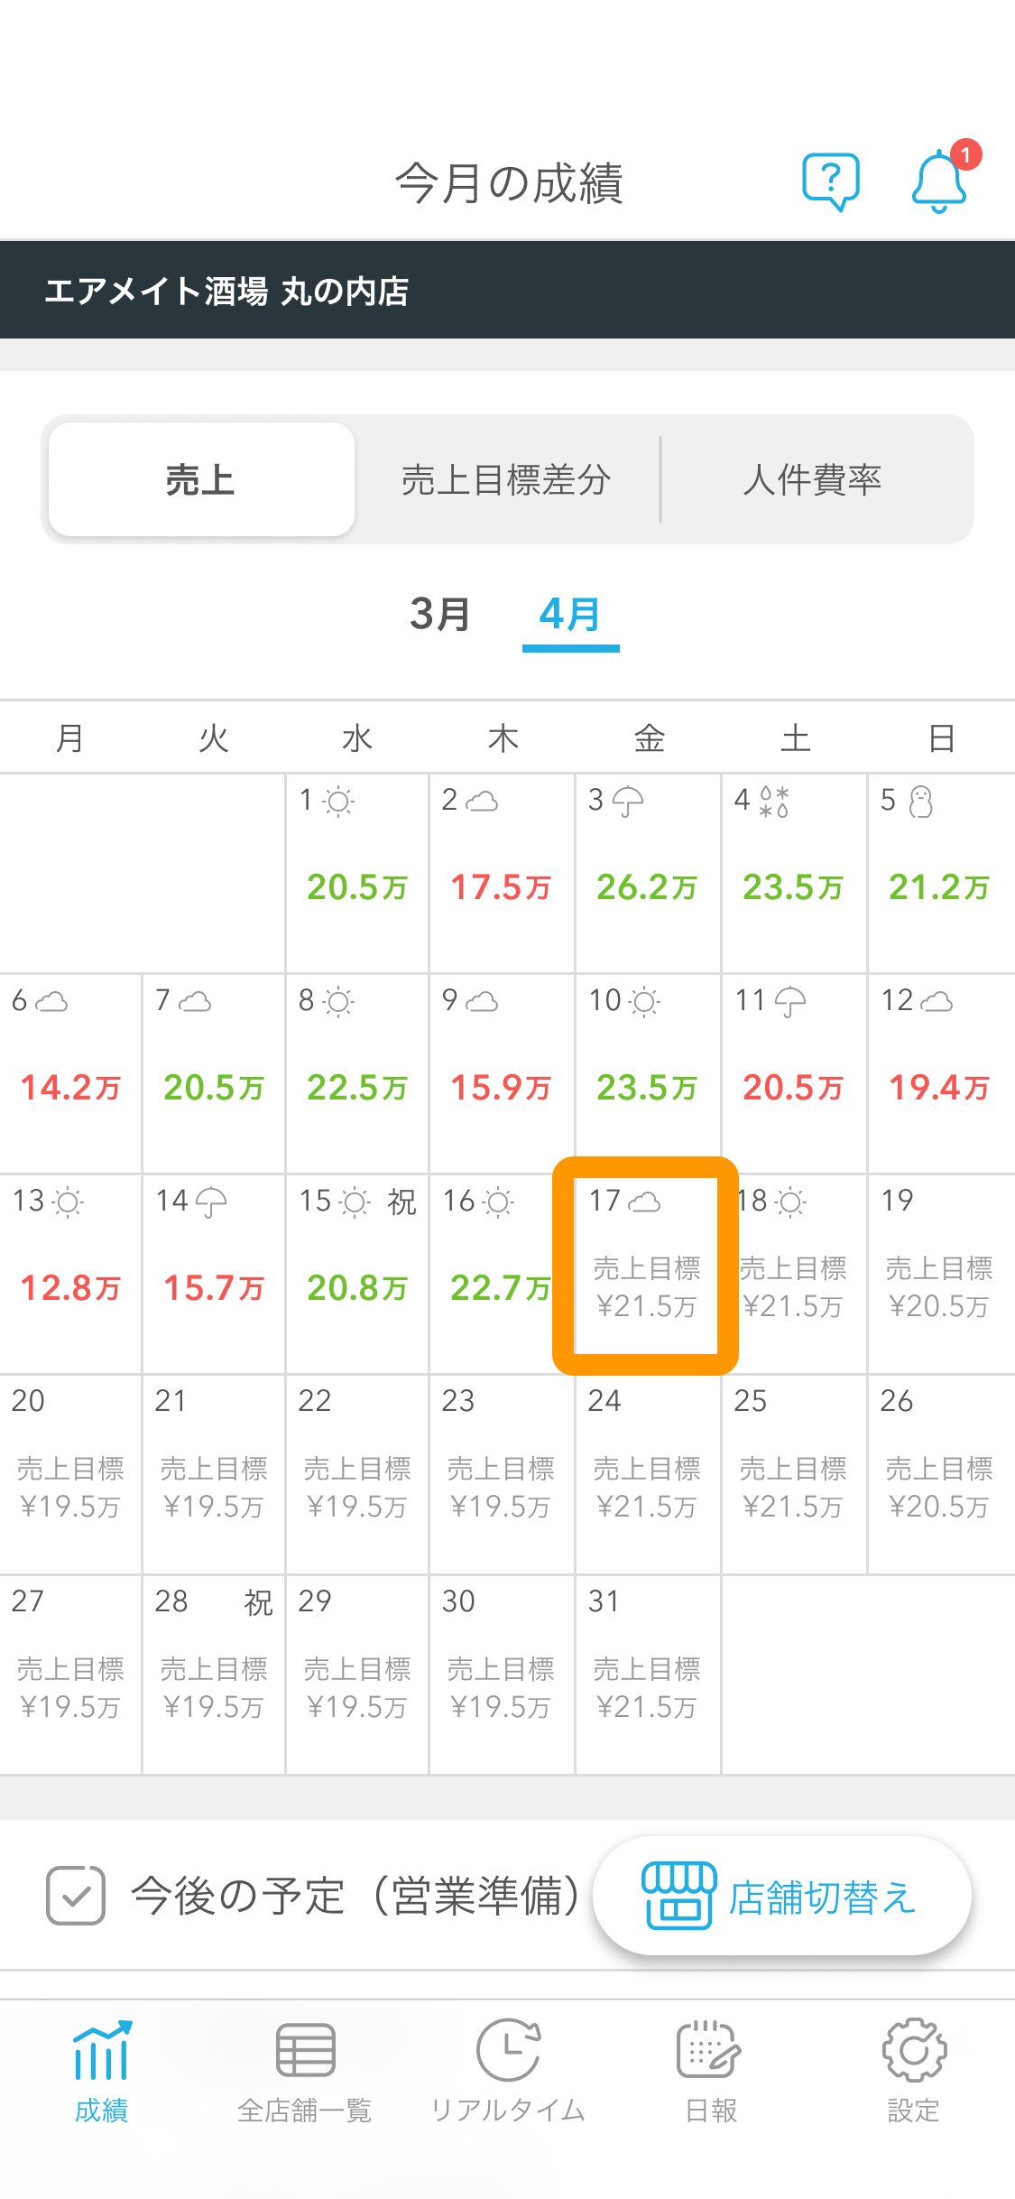
Task: Tap sun icon on April 8
Action: pyautogui.click(x=338, y=1001)
